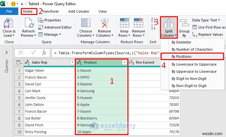The height and width of the screenshot is (137, 226).
Task: Select the cell '1-Xiaomi'
Action: [x=101, y=70]
